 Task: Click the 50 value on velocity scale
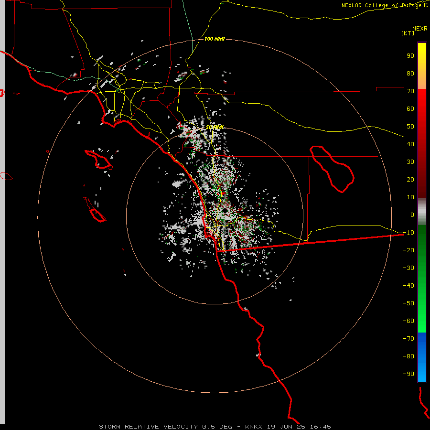[x=410, y=127]
